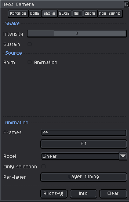This screenshot has height=202, width=129.
Task: Open Layer tuning settings
Action: pos(84,177)
